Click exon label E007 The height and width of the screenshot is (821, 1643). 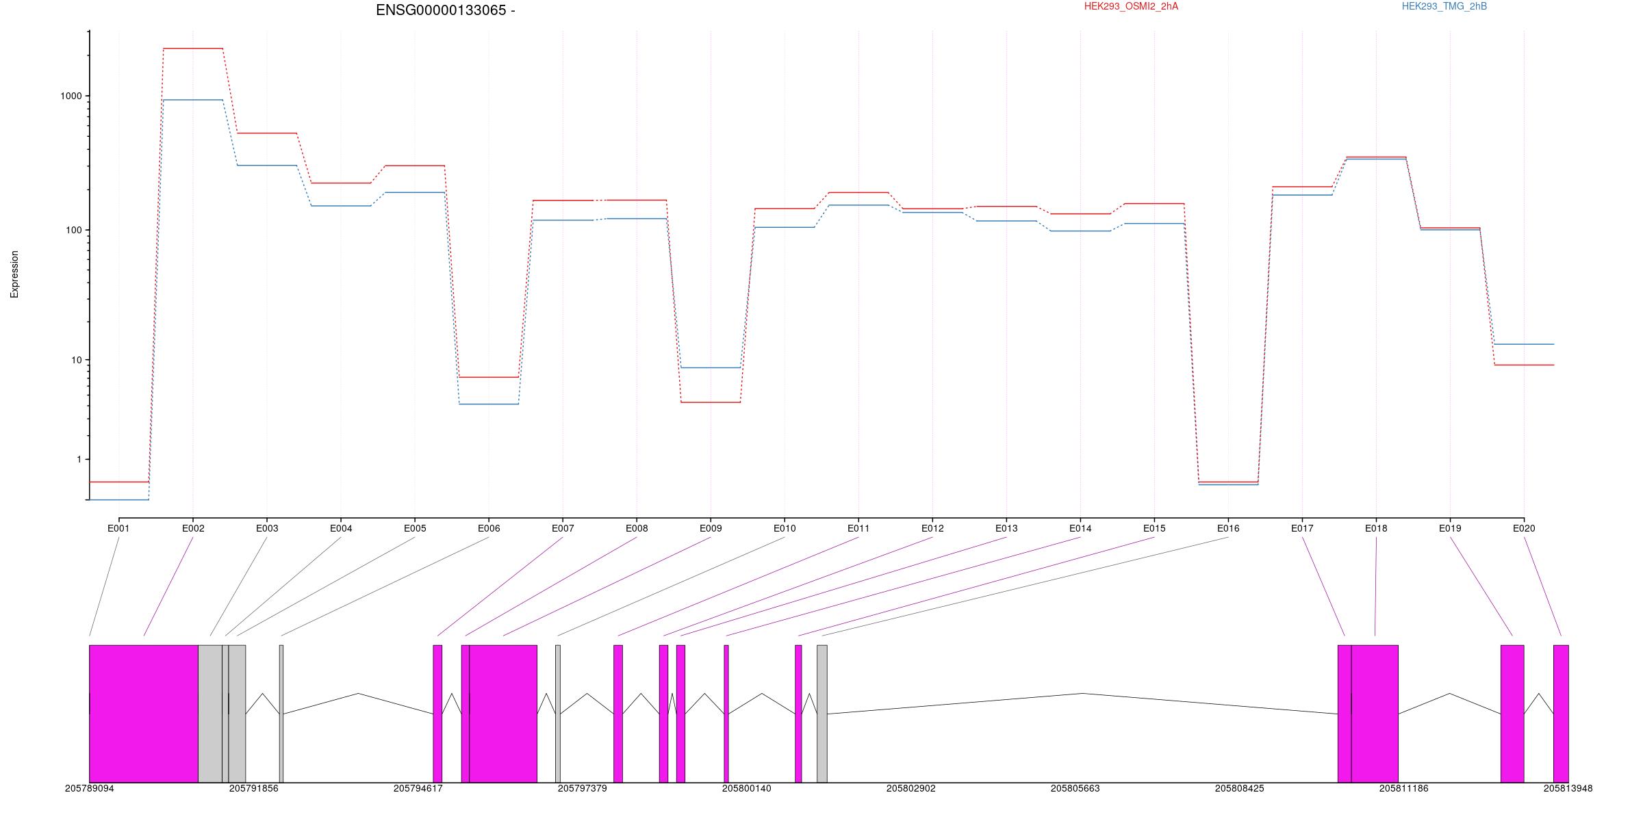coord(563,528)
